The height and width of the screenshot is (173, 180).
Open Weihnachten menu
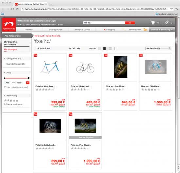coord(135,29)
